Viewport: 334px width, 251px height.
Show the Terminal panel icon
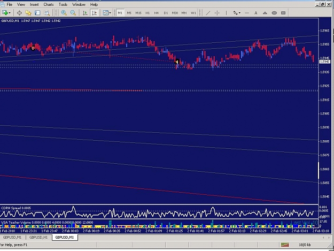pos(37,13)
